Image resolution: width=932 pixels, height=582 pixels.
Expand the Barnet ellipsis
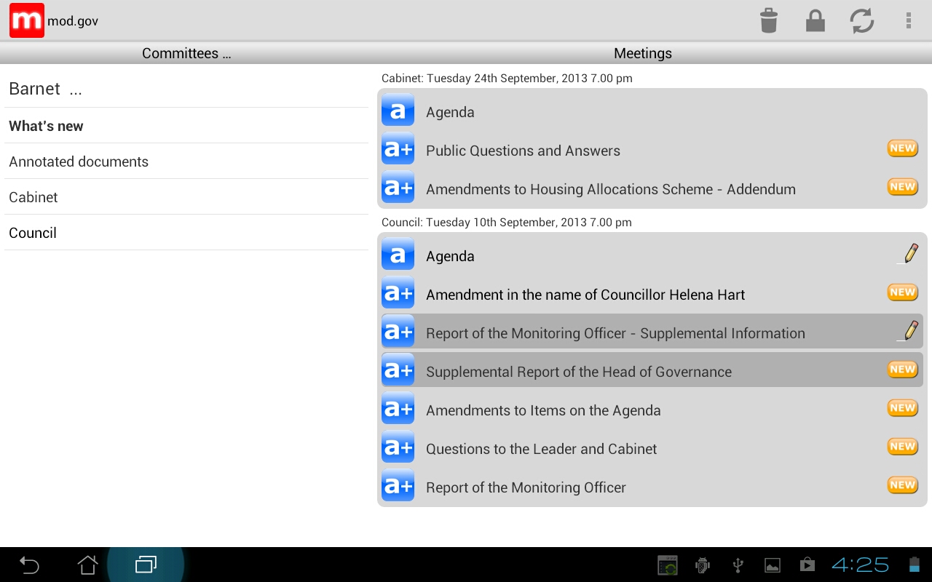76,89
